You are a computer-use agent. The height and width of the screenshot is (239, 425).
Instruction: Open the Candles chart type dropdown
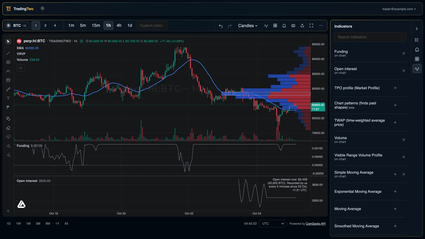248,26
